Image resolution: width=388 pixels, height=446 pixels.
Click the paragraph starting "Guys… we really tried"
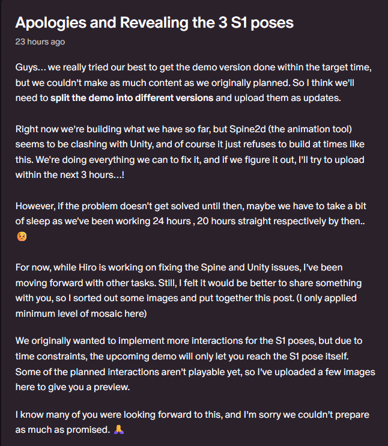(x=192, y=84)
